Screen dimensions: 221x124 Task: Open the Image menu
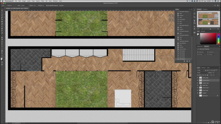(24, 1)
